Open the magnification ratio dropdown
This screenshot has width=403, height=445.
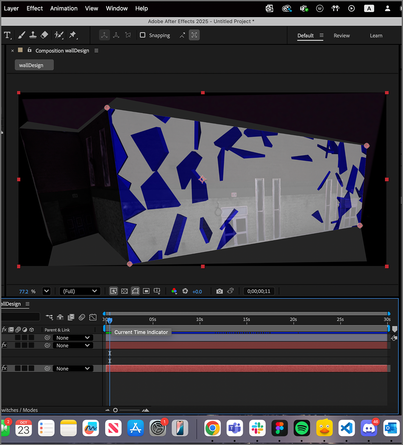[47, 291]
